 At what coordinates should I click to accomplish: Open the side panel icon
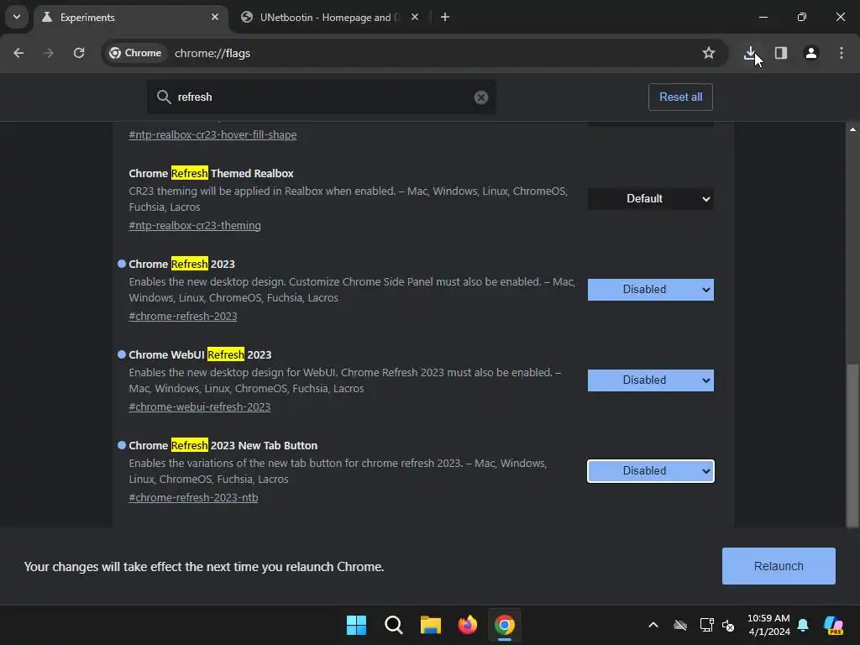pos(781,53)
